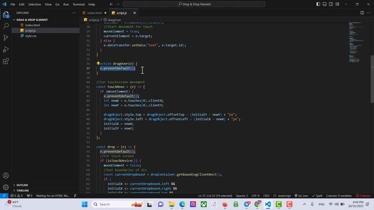The height and width of the screenshot is (210, 374).
Task: Collapse the DRAG & DROP ELEMENT folder
Action: point(32,20)
